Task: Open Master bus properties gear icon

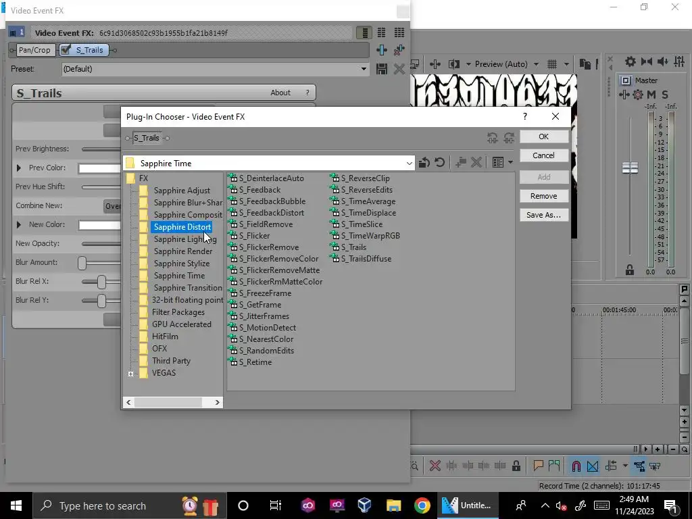Action: (x=631, y=61)
